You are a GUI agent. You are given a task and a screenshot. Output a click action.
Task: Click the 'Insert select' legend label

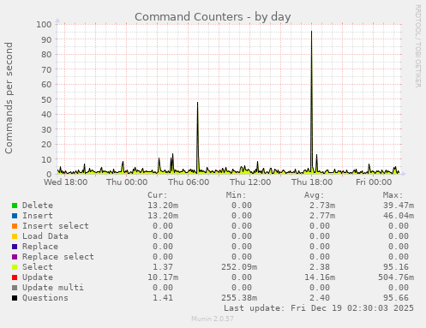pos(56,226)
